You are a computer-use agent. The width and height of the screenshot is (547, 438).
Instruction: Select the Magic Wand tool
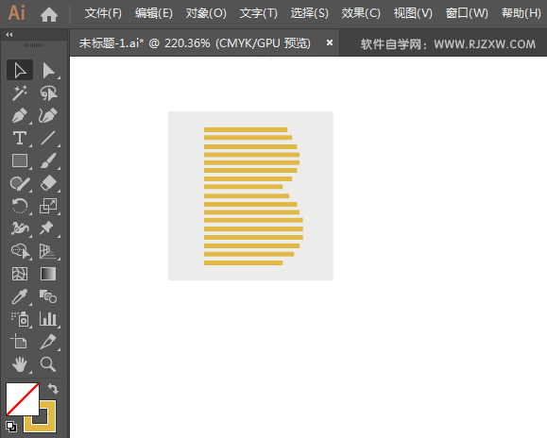20,93
